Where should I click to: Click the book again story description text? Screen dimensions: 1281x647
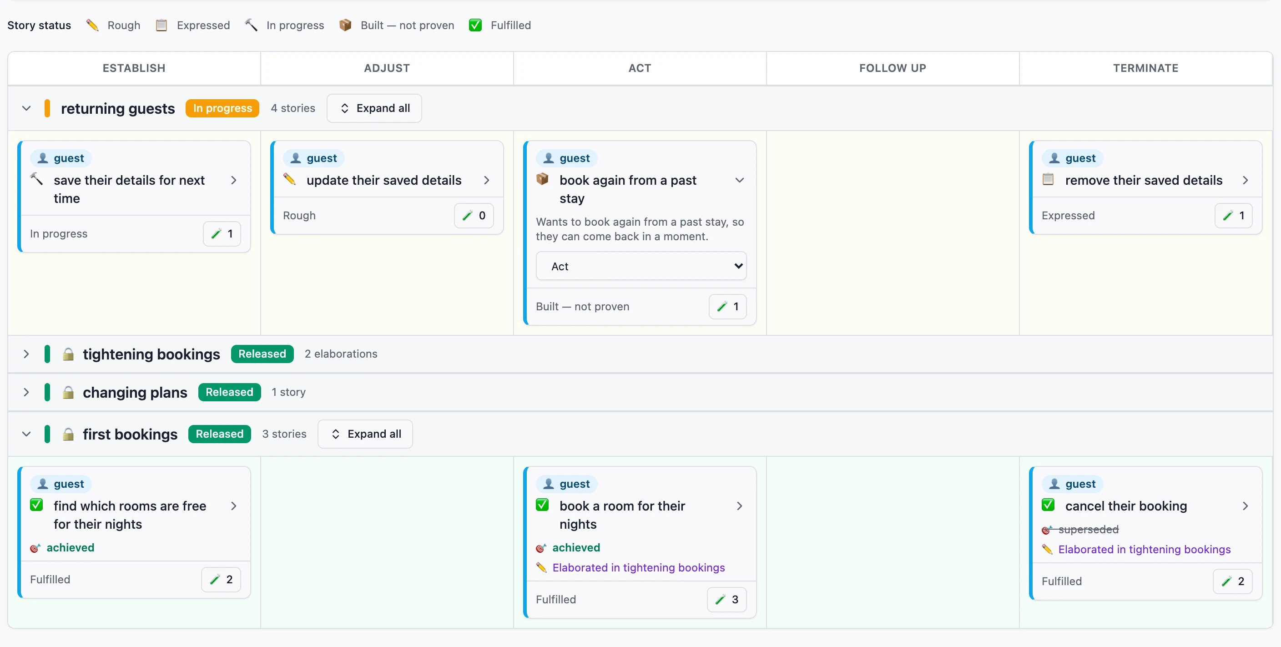(x=640, y=229)
